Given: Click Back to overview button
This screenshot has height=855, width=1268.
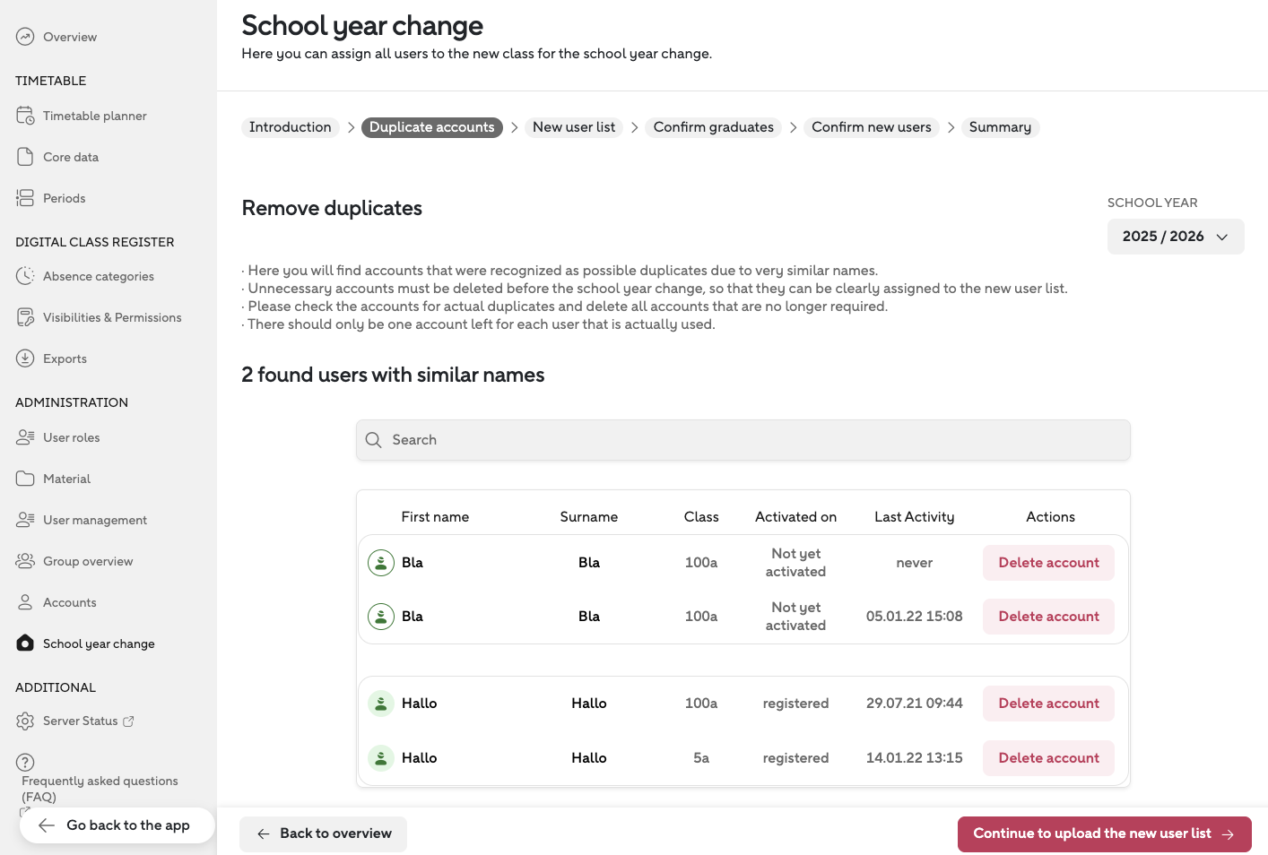Looking at the screenshot, I should (324, 833).
